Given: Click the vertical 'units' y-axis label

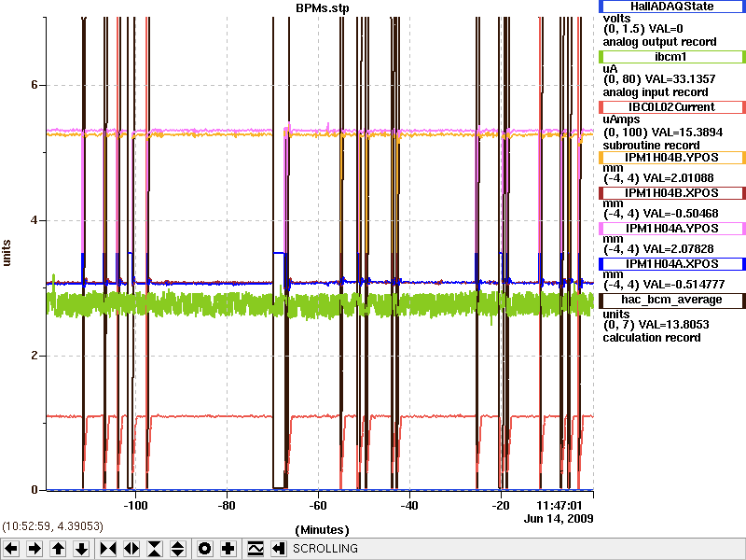Looking at the screenshot, I should click(x=7, y=253).
